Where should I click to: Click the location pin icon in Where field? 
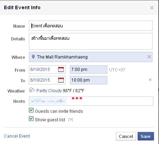pos(33,57)
